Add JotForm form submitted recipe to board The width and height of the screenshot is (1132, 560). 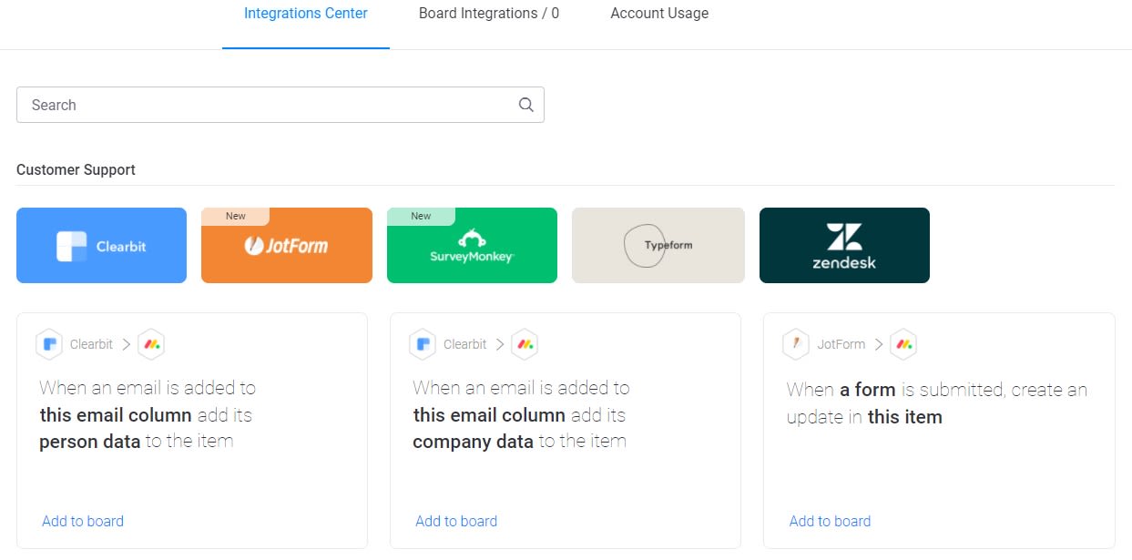[x=830, y=521]
